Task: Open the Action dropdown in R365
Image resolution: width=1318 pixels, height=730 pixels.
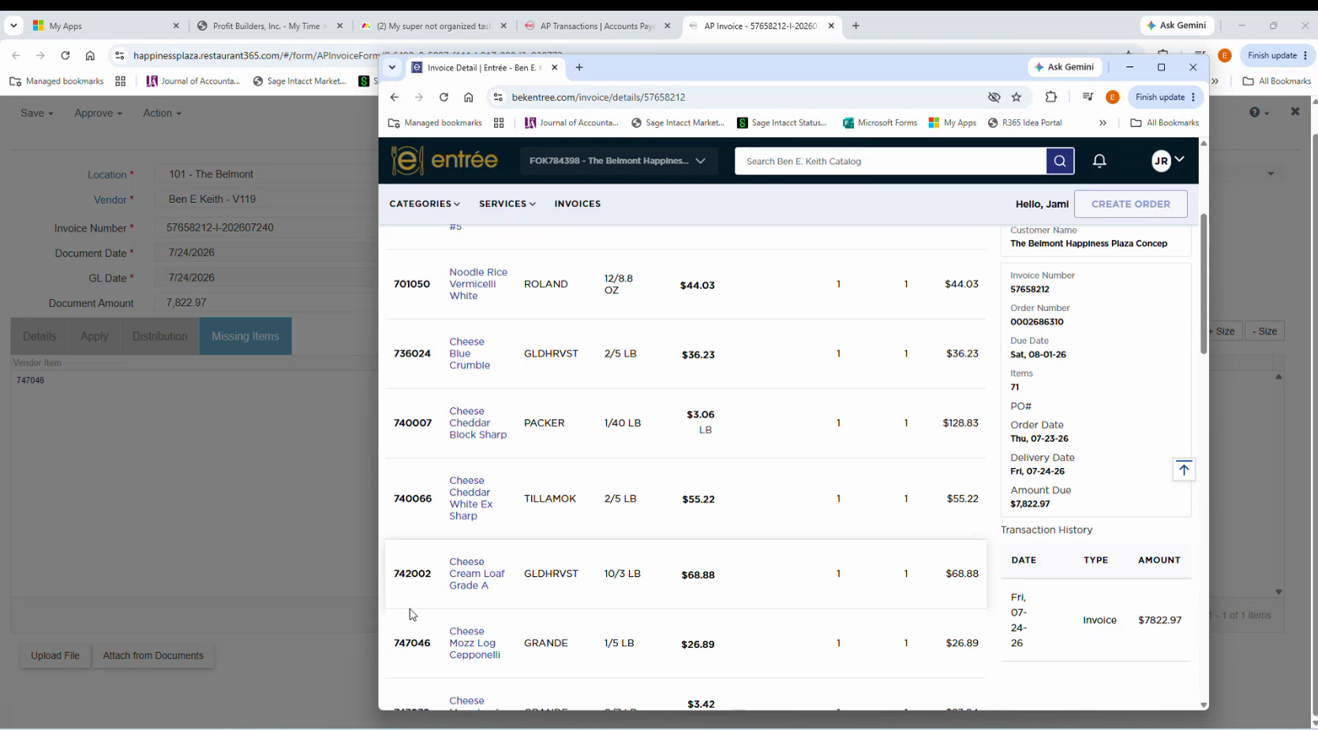Action: (x=162, y=113)
